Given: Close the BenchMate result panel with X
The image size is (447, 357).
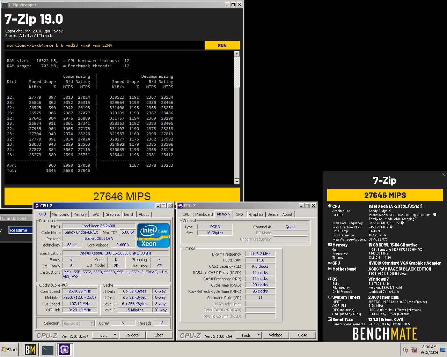Looking at the screenshot, I should pos(443,174).
